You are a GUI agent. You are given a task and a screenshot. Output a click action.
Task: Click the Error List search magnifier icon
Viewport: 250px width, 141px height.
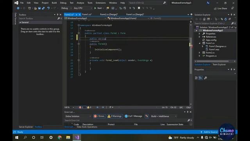coord(189,120)
